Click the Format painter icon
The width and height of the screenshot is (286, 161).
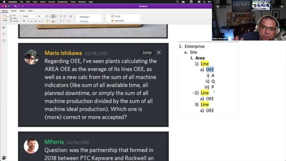pyautogui.click(x=11, y=21)
